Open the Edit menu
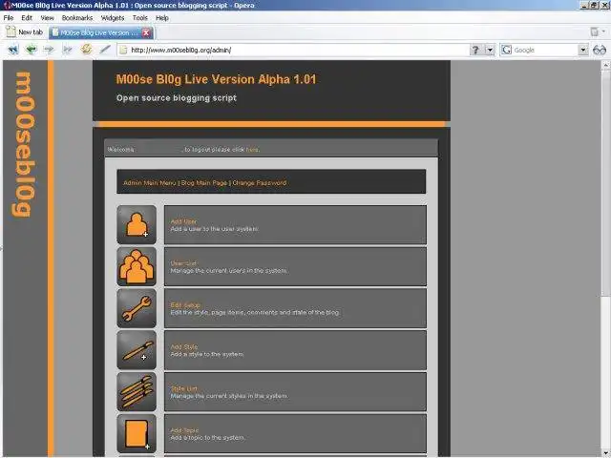 (x=27, y=18)
